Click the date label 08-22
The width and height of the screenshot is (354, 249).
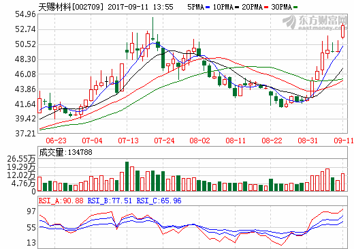(272, 141)
